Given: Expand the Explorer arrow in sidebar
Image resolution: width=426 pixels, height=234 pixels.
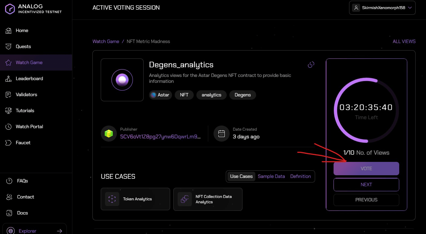Looking at the screenshot, I should 59,231.
